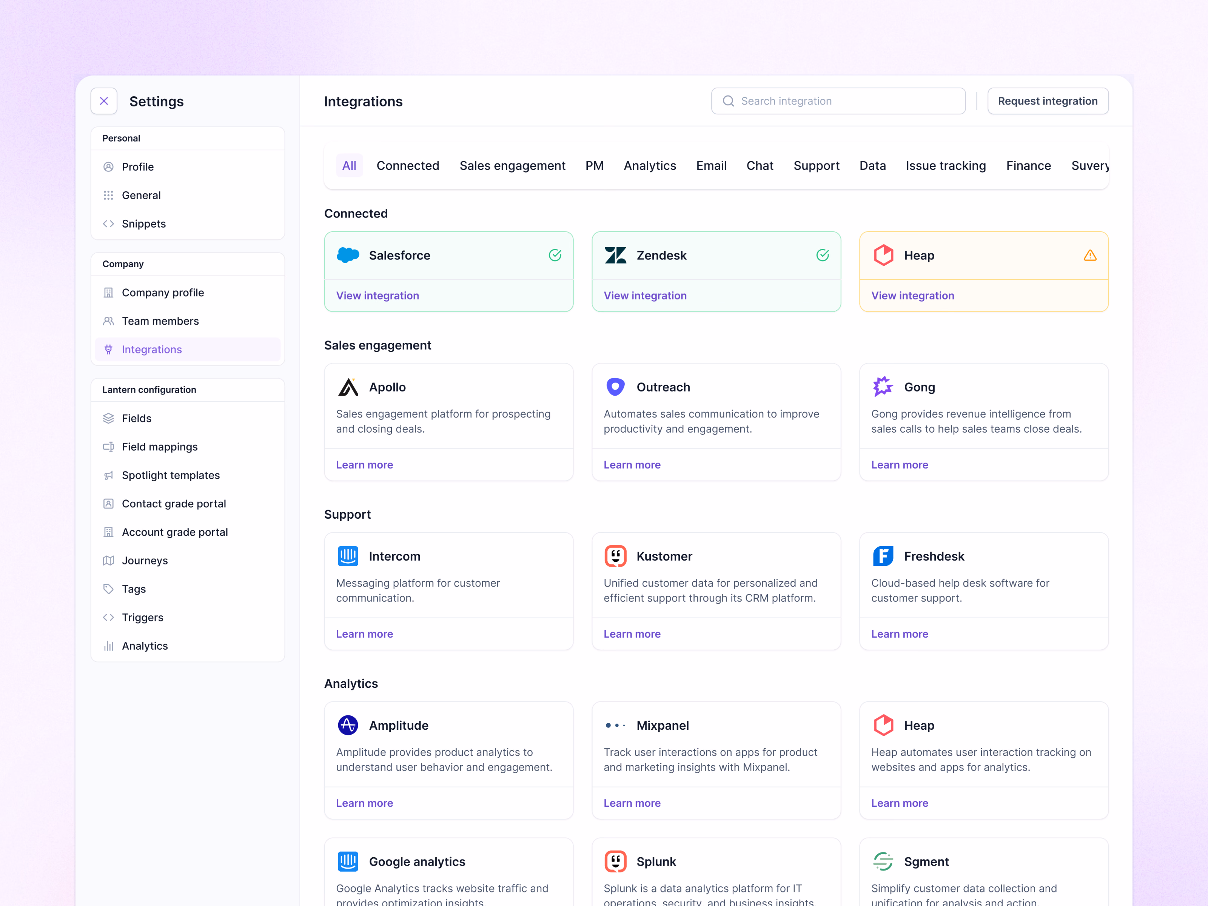
Task: Click the Snippets code icon
Action: click(x=108, y=223)
